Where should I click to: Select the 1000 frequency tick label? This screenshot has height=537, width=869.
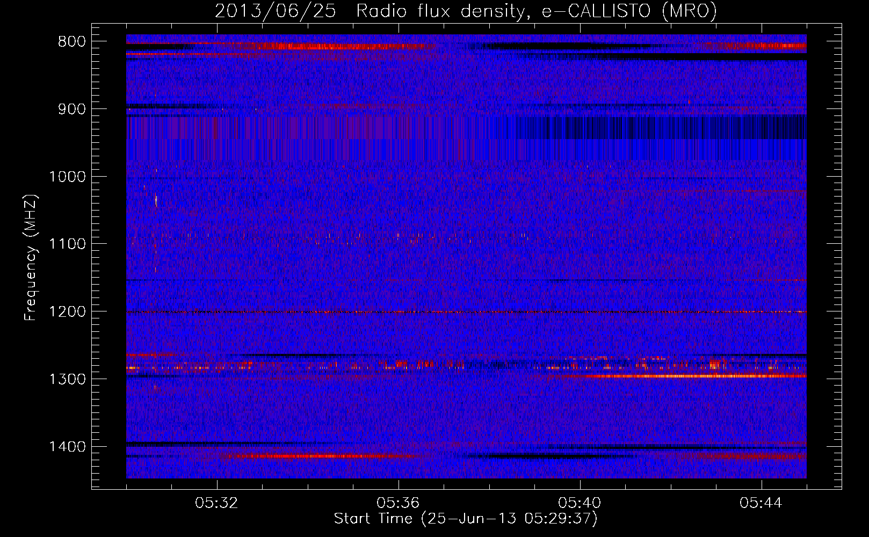[67, 177]
